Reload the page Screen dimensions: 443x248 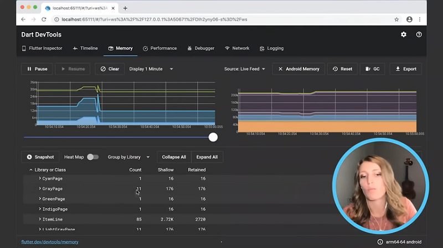pos(44,19)
